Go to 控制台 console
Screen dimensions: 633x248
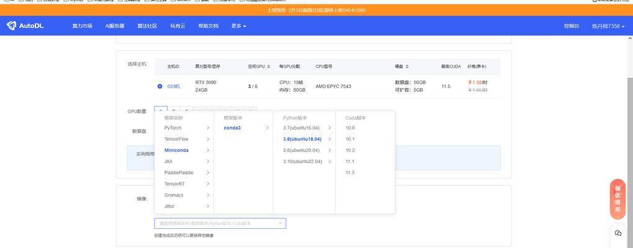tap(572, 26)
